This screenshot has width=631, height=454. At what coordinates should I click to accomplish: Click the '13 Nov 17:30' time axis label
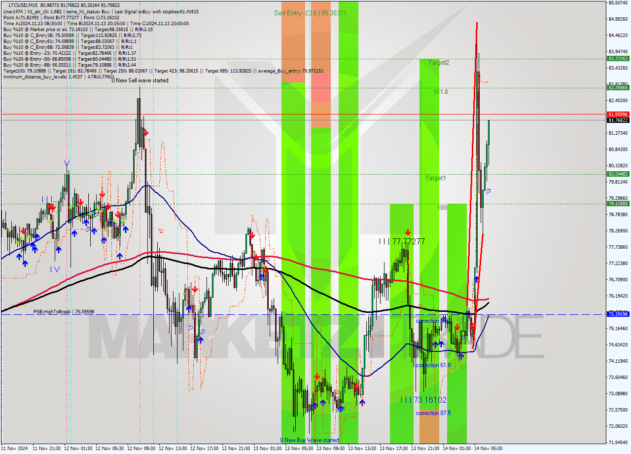393,449
